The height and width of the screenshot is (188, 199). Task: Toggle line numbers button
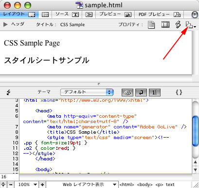pos(155,93)
